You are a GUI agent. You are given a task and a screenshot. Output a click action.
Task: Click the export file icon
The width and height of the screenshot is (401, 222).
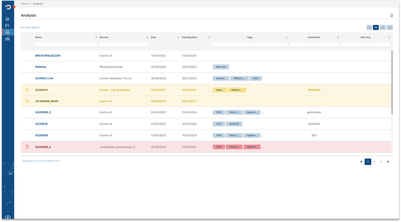click(391, 15)
